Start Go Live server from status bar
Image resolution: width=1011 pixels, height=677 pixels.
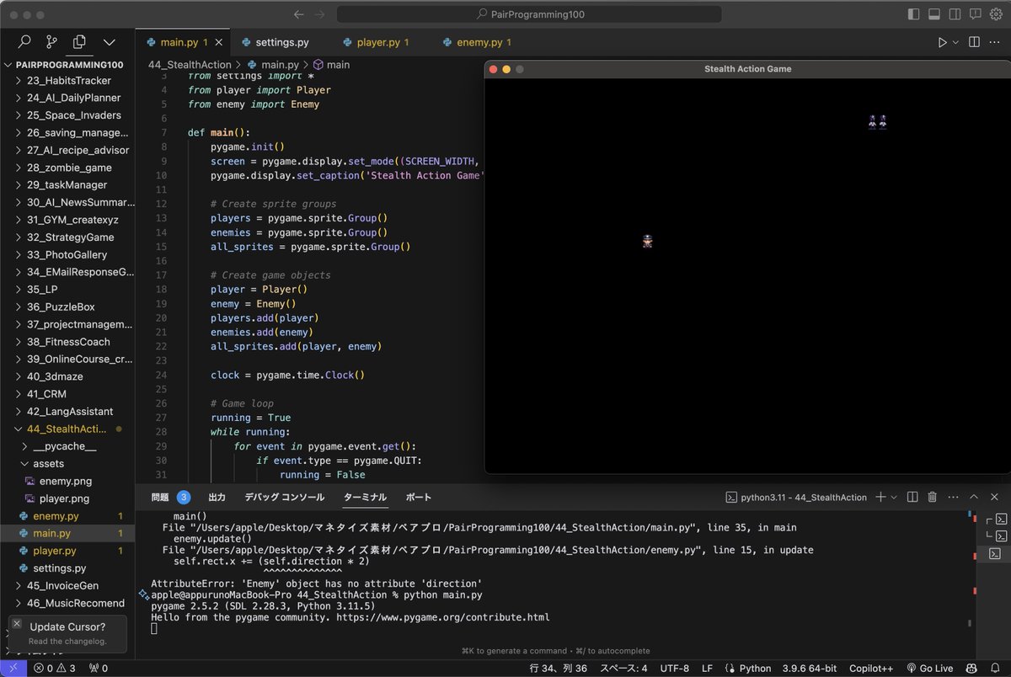[929, 669]
